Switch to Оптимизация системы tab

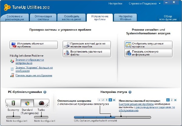[43, 18]
